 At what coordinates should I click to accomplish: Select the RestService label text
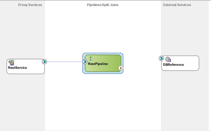(18, 68)
